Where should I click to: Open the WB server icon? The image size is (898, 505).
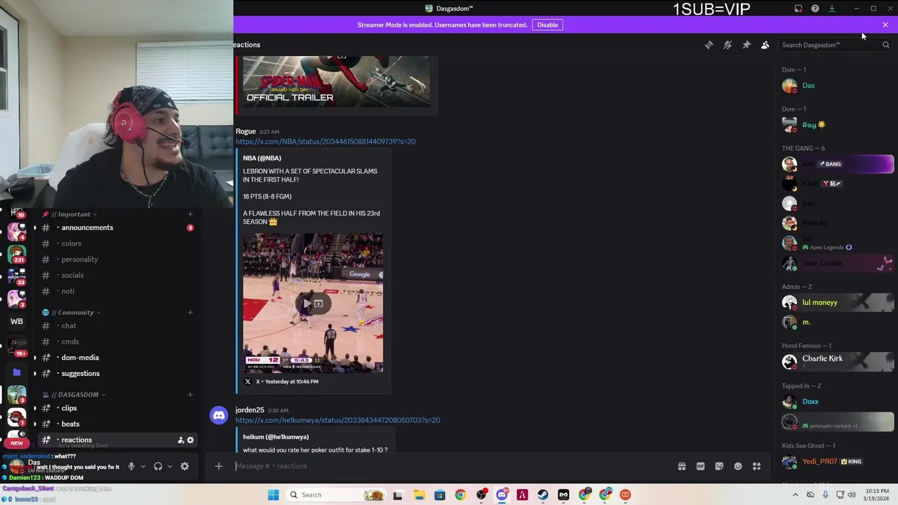(x=17, y=322)
